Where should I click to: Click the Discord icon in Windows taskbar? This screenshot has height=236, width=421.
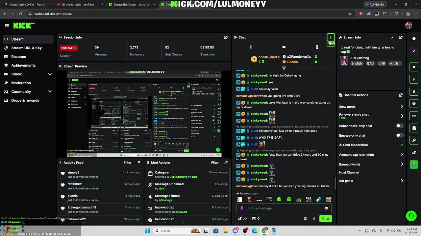tap(235, 231)
